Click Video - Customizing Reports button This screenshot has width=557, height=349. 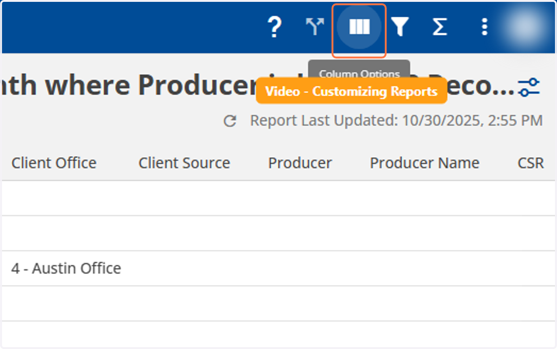[x=351, y=92]
